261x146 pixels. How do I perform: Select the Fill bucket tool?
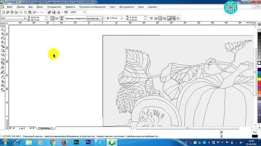(2, 85)
